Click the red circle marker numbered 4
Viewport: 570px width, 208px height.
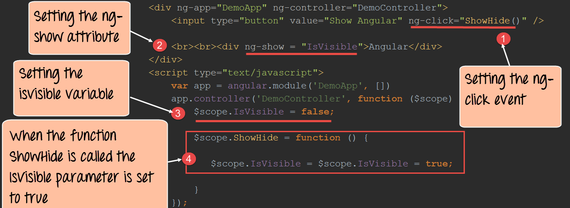(x=188, y=159)
